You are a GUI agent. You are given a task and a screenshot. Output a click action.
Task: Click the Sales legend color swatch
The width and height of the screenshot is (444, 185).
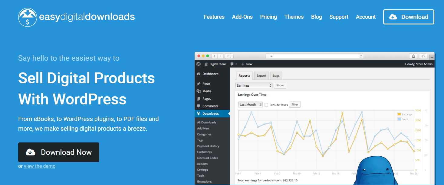click(x=399, y=119)
